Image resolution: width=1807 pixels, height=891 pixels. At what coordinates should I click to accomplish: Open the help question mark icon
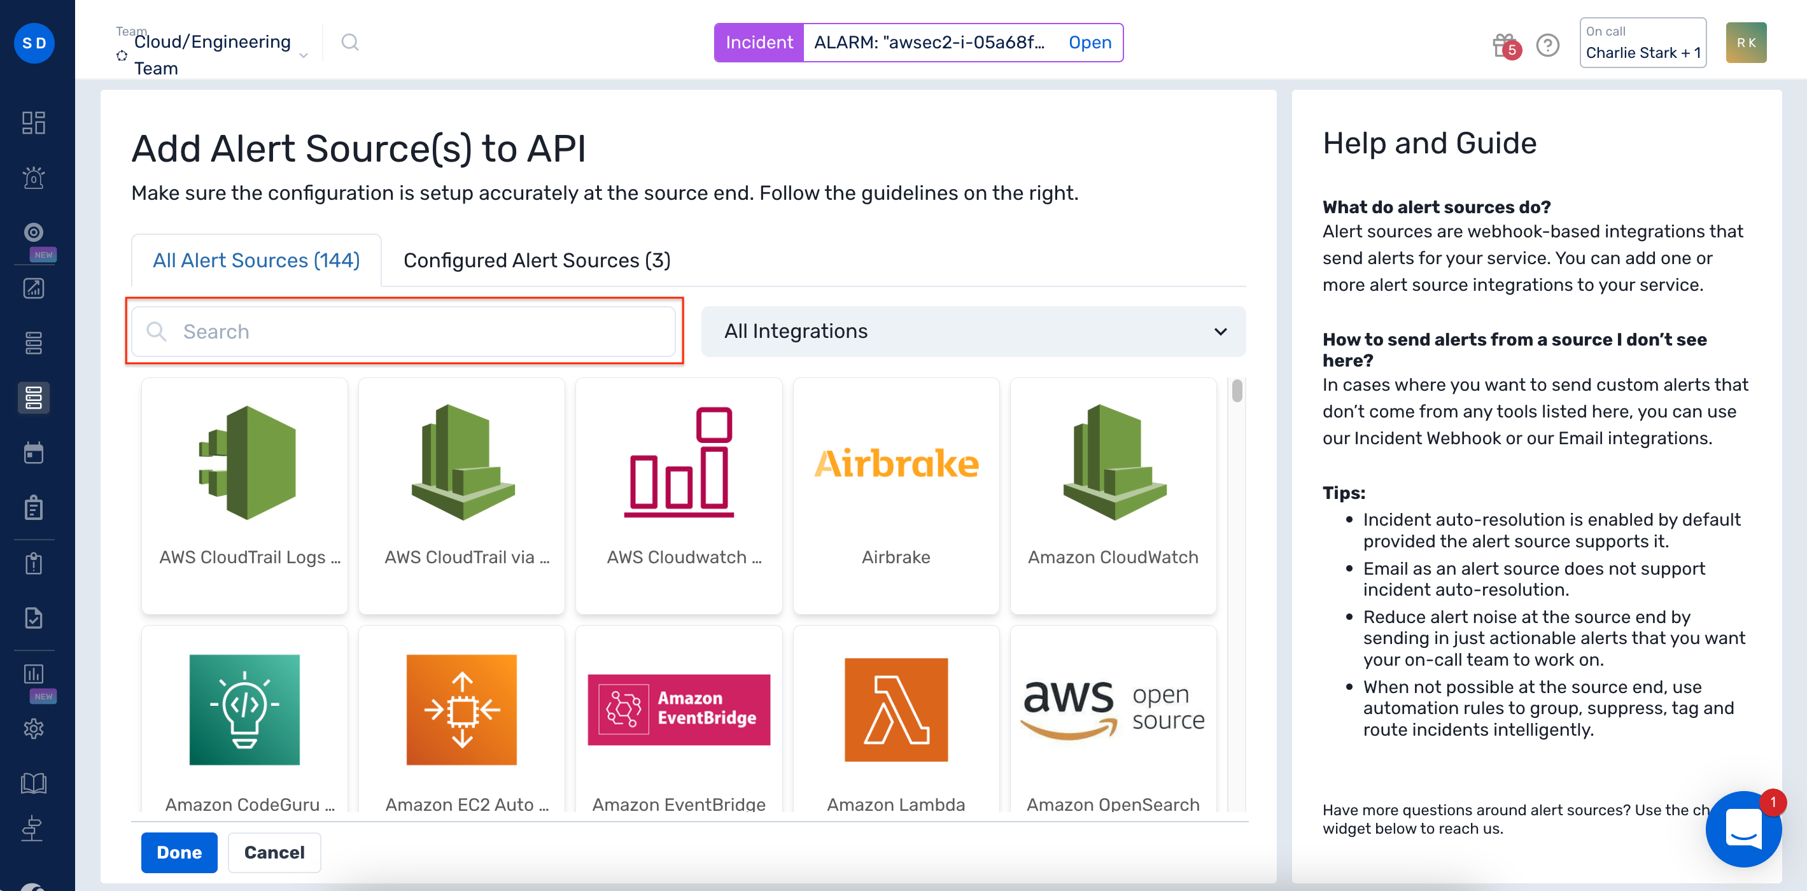coord(1547,46)
